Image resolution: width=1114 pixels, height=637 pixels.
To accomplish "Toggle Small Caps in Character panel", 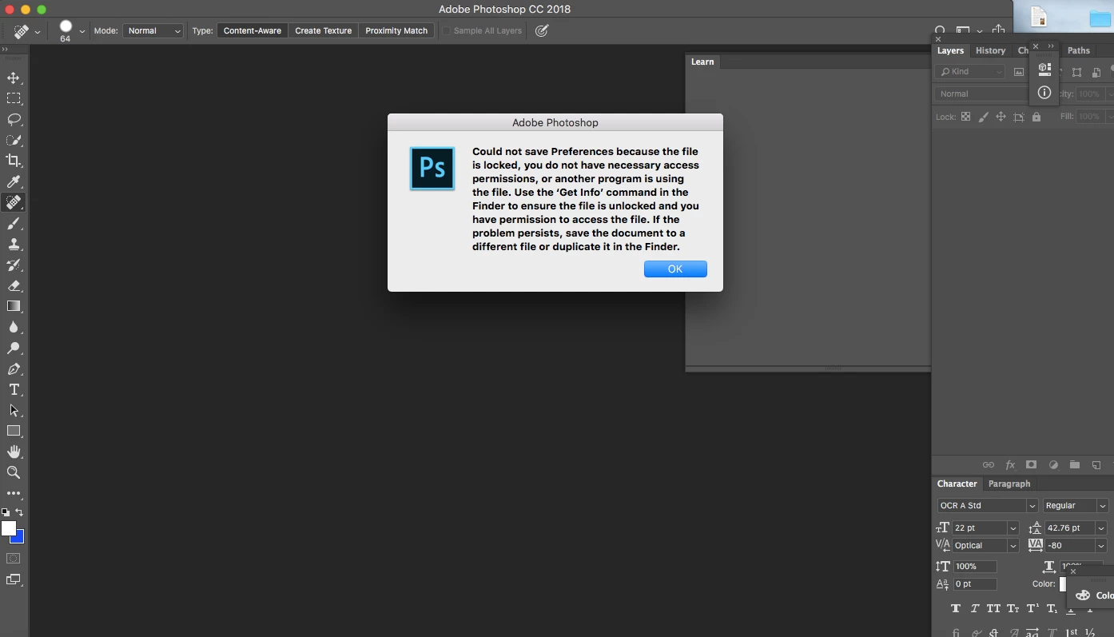I will coord(1013,609).
